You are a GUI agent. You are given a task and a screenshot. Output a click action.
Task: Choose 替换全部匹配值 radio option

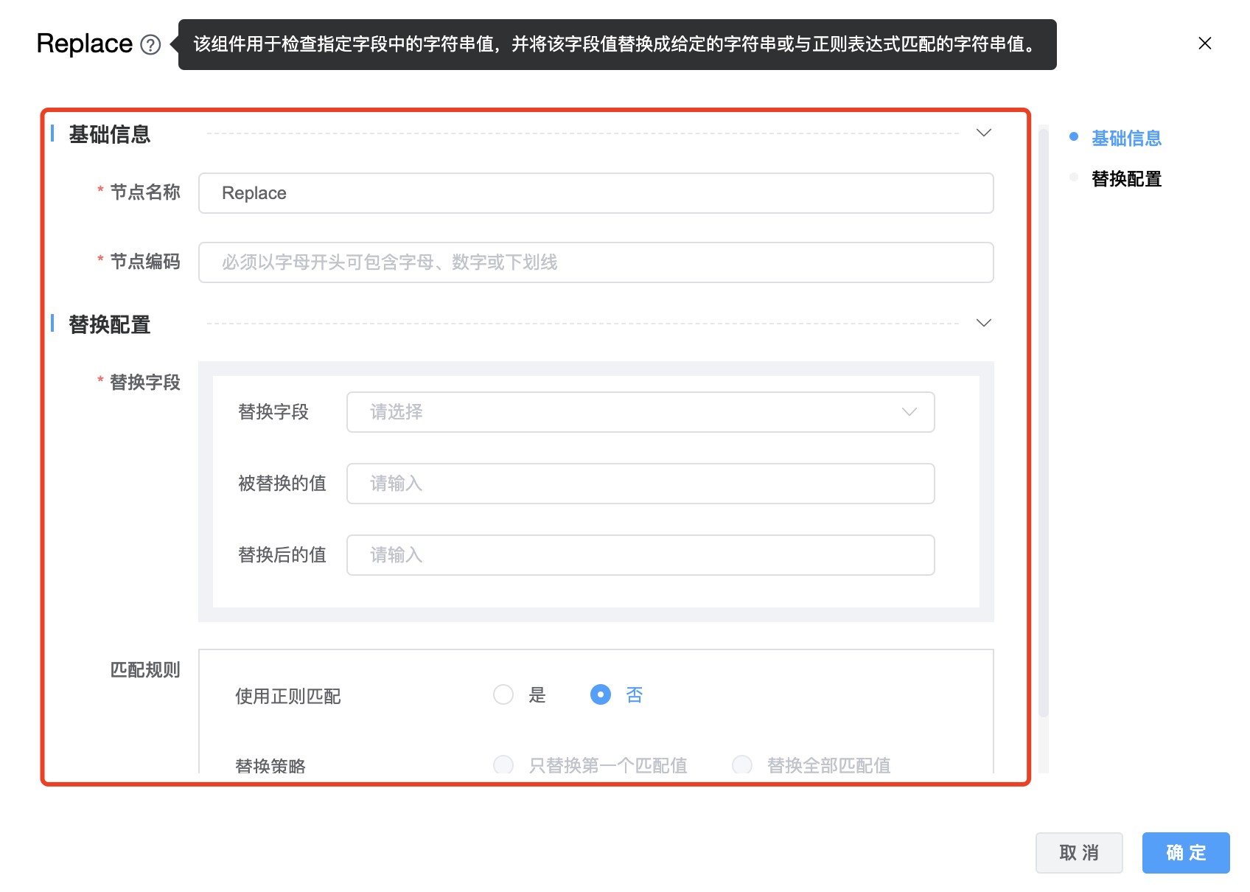(x=742, y=764)
